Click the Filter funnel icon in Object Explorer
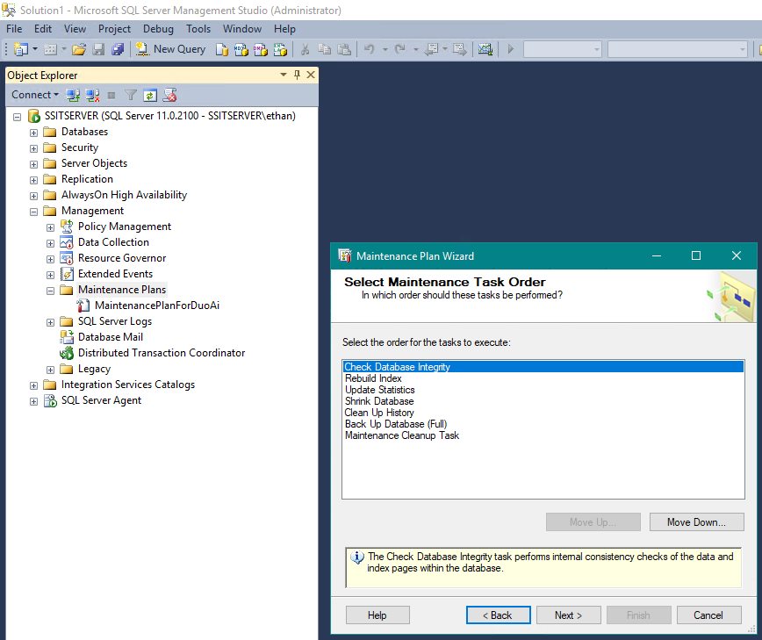The width and height of the screenshot is (762, 640). pos(130,95)
